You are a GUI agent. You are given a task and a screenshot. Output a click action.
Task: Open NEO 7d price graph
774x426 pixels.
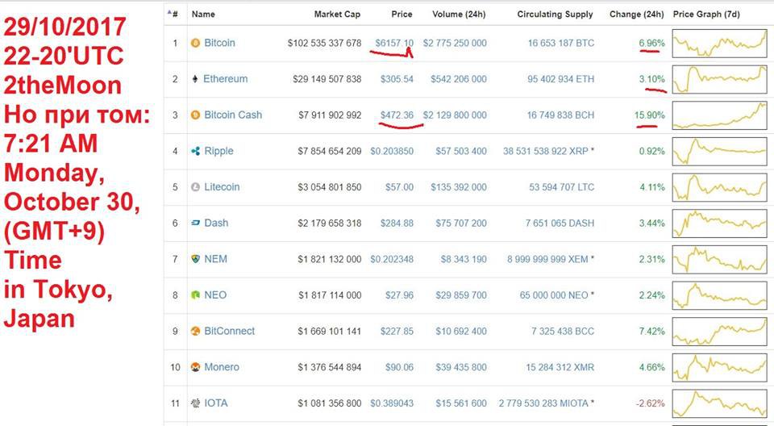click(x=720, y=295)
